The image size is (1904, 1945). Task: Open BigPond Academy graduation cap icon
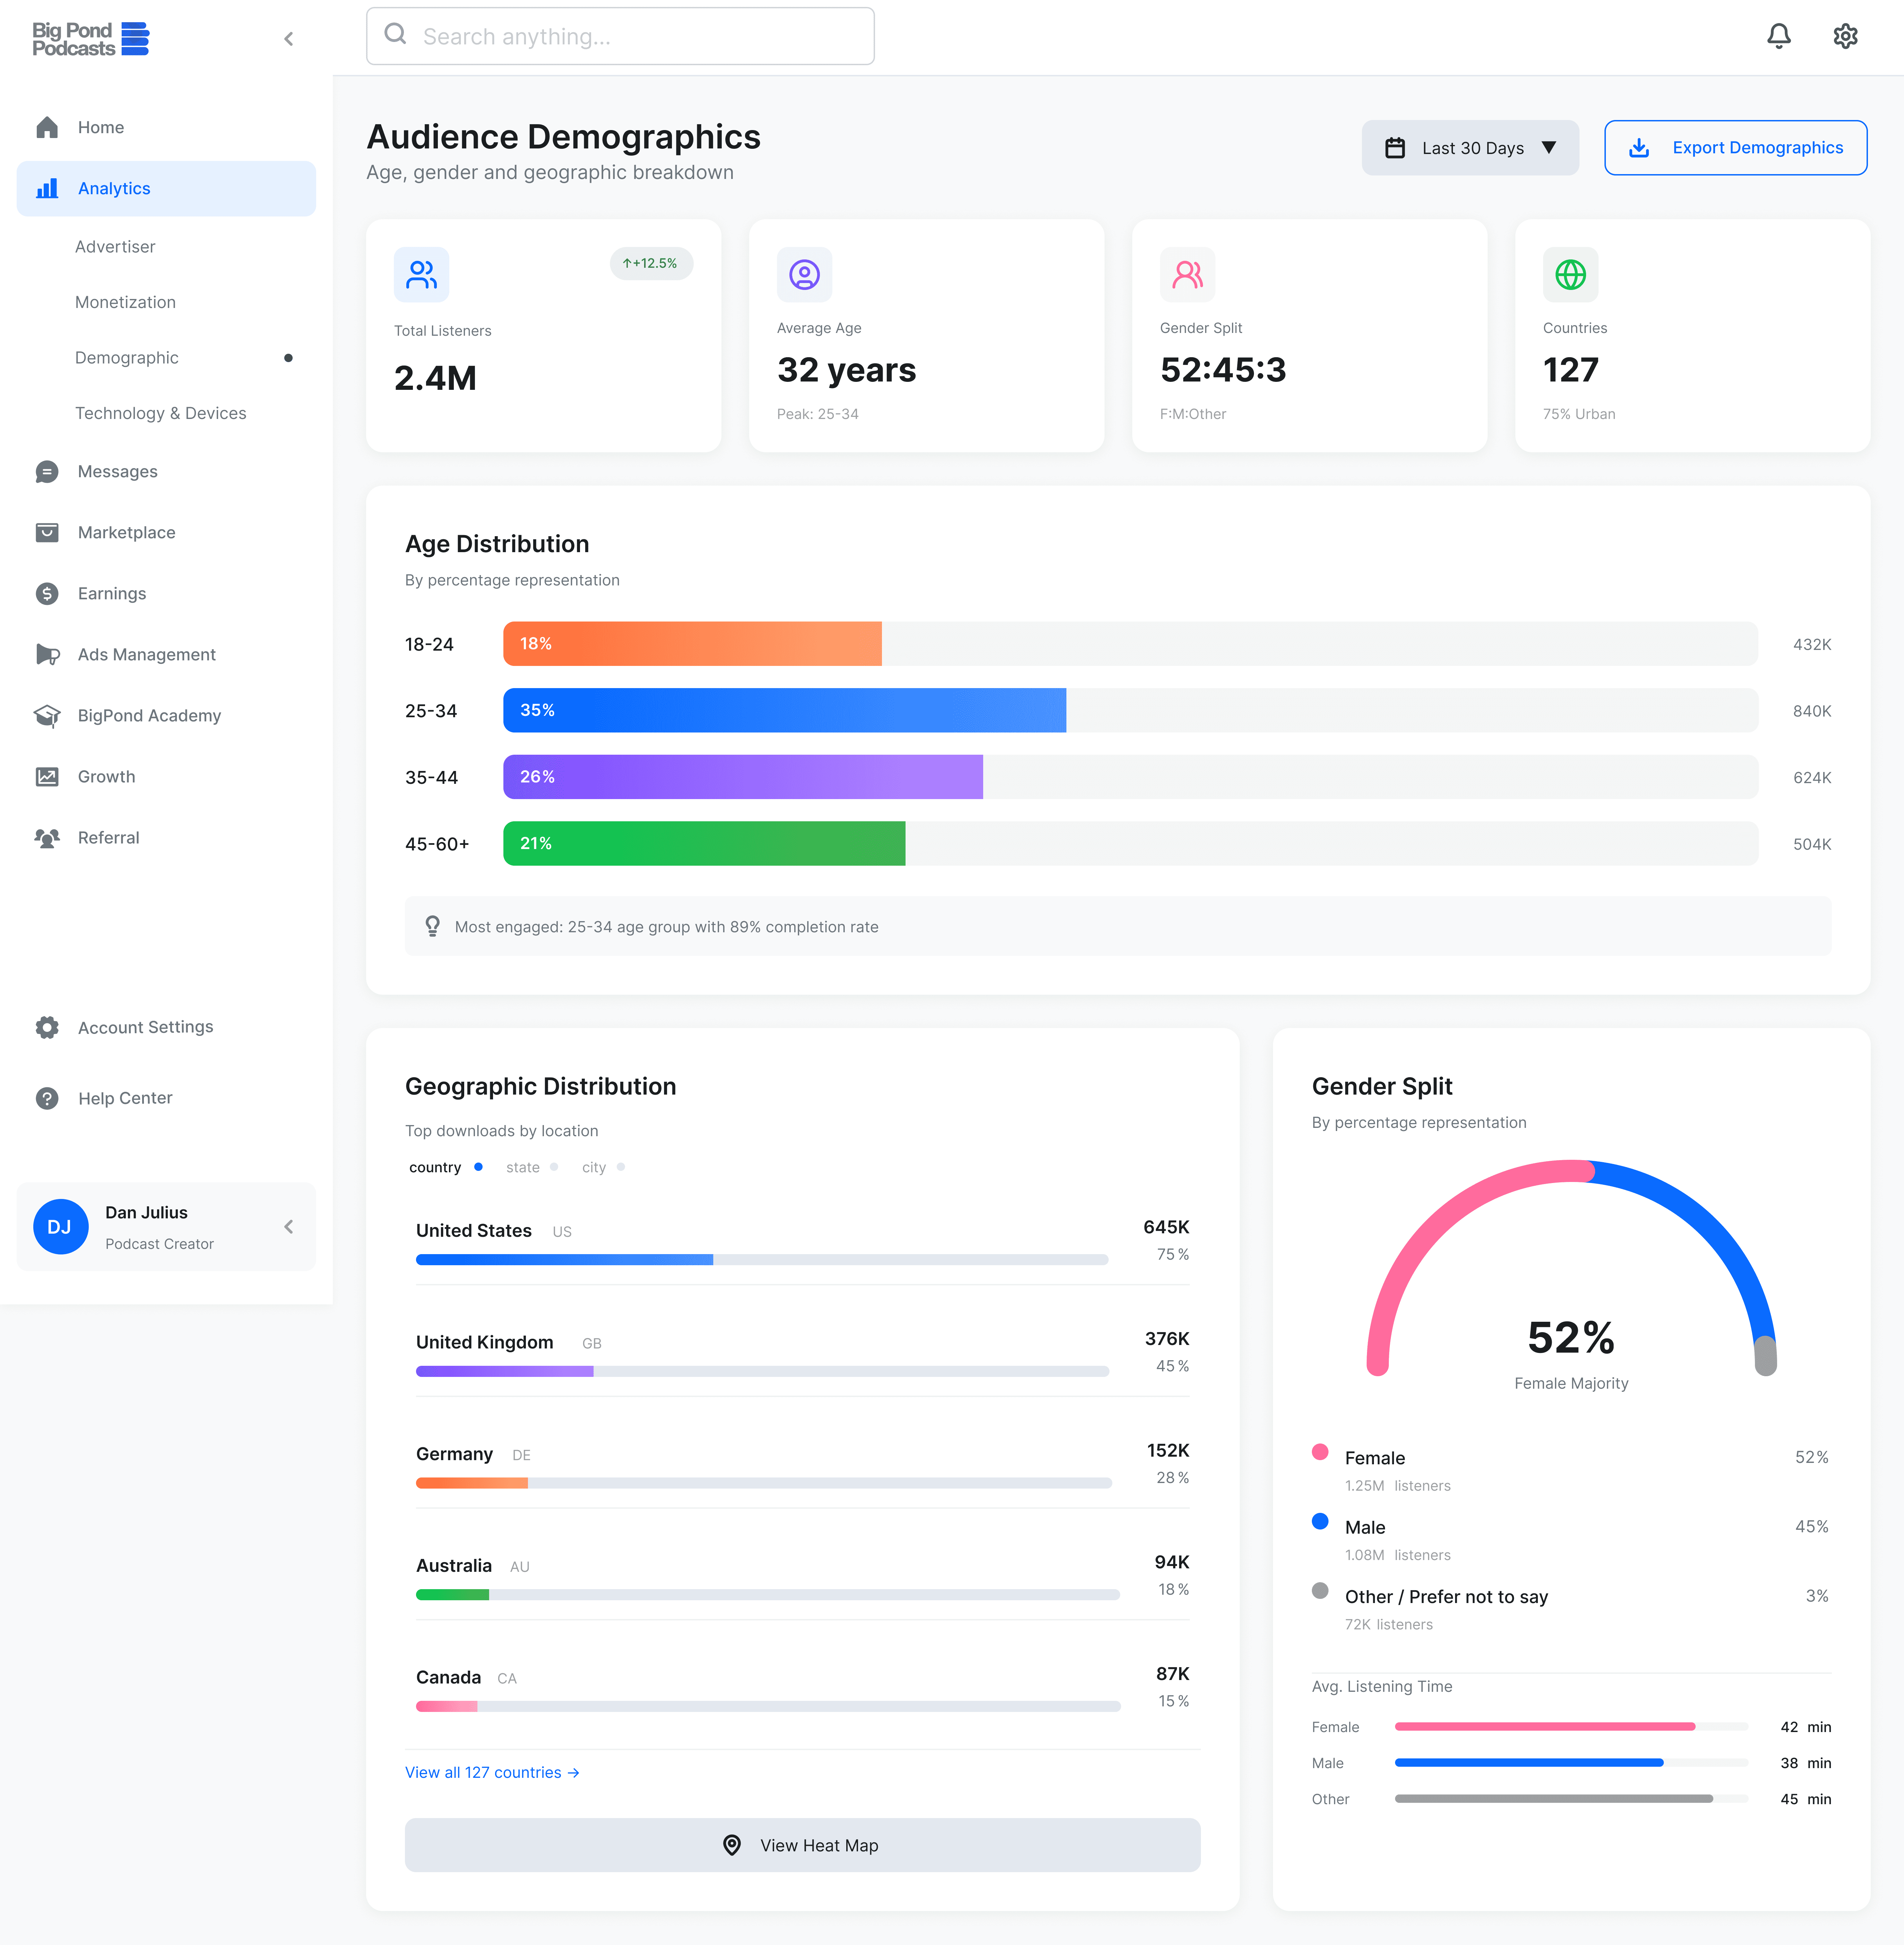pos(47,716)
